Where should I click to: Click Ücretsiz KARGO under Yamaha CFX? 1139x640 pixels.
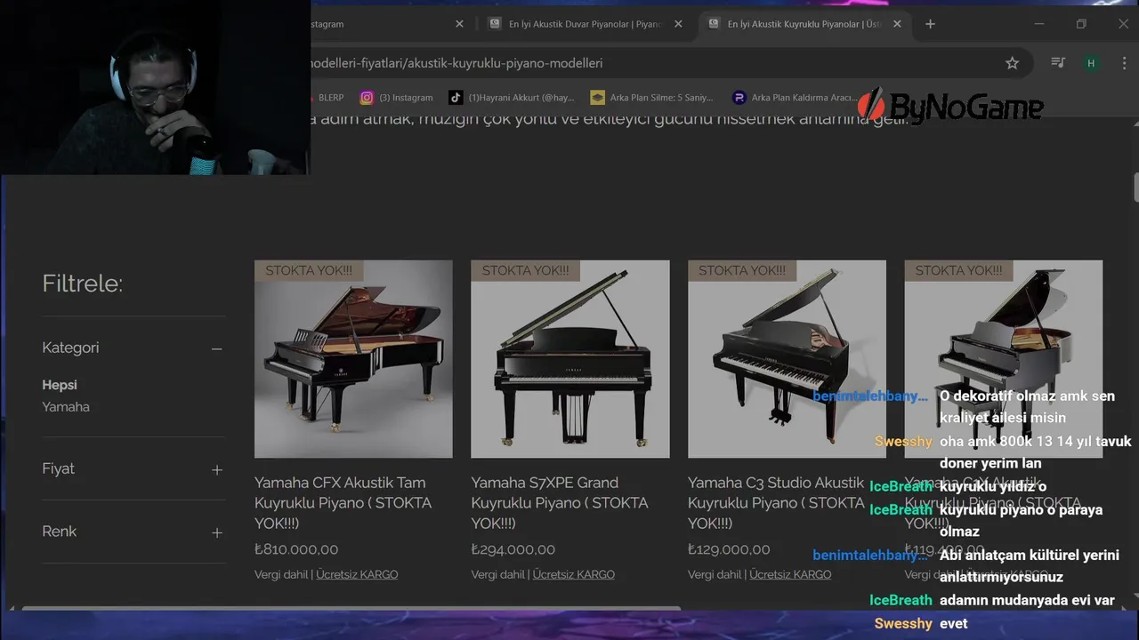pyautogui.click(x=357, y=574)
